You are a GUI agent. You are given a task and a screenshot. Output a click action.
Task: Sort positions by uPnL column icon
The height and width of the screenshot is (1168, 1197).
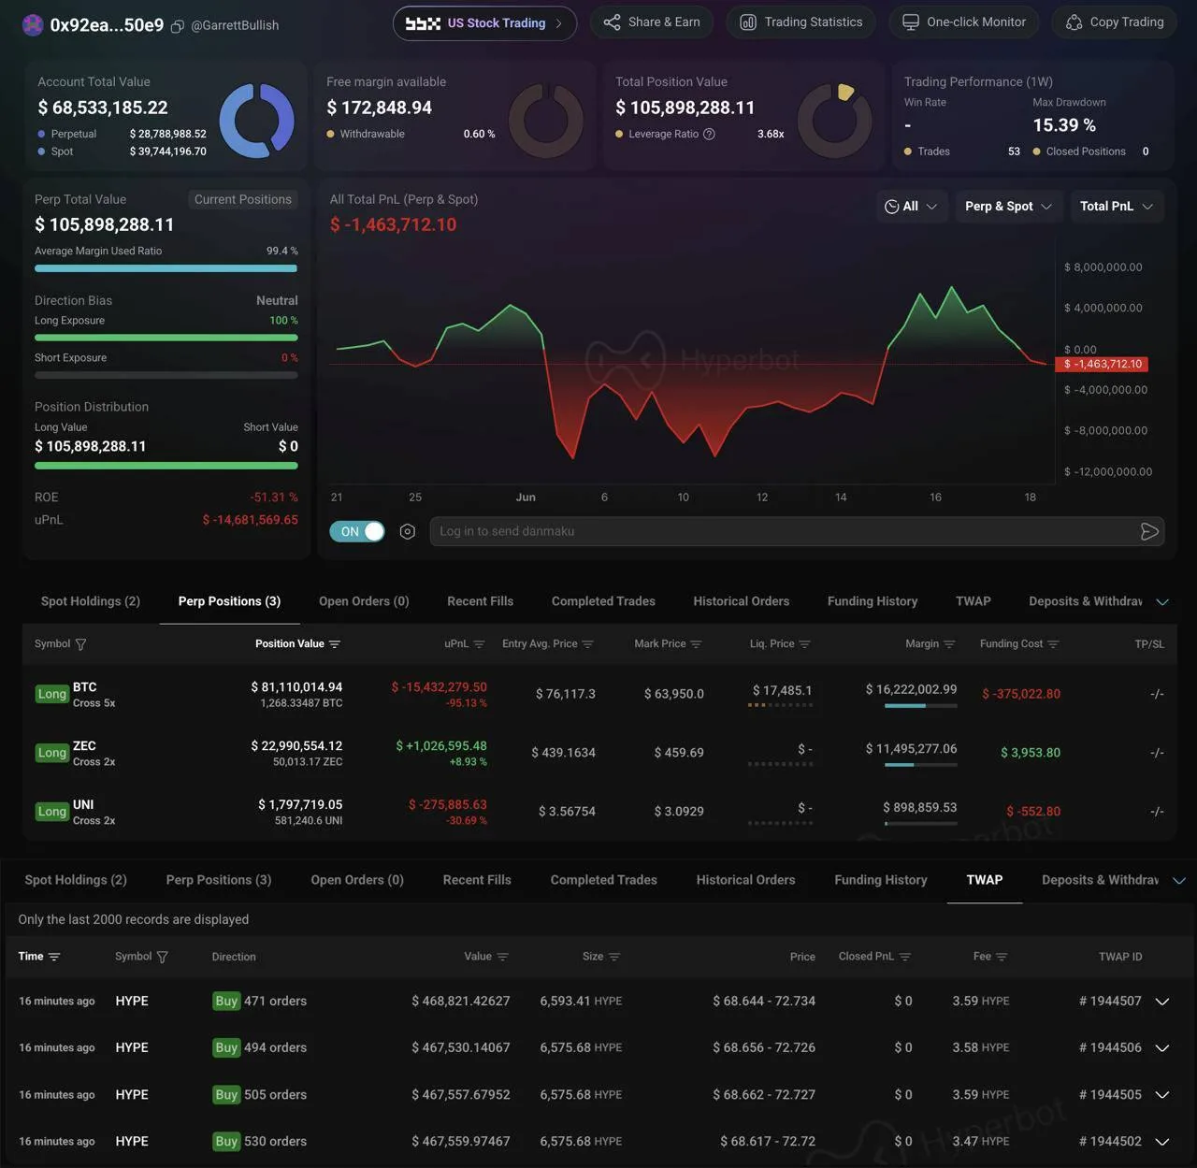point(479,644)
